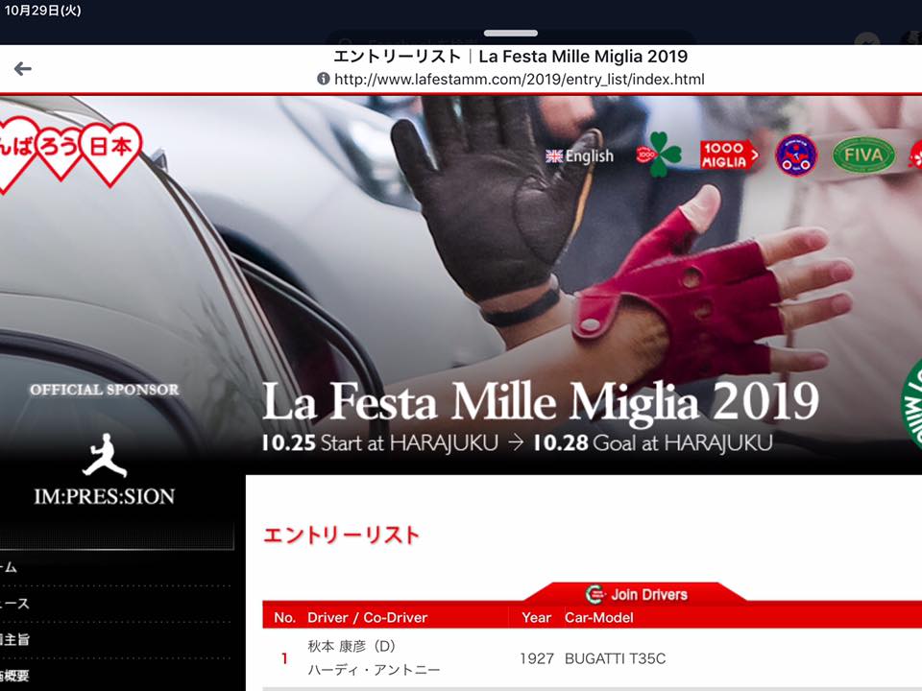922x691 pixels.
Task: Click the Year column header
Action: coord(536,617)
